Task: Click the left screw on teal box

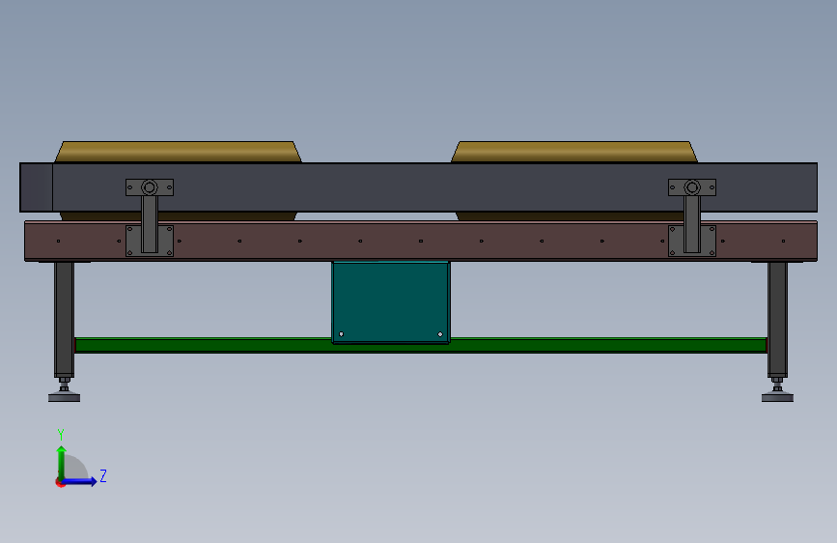Action: coord(341,334)
